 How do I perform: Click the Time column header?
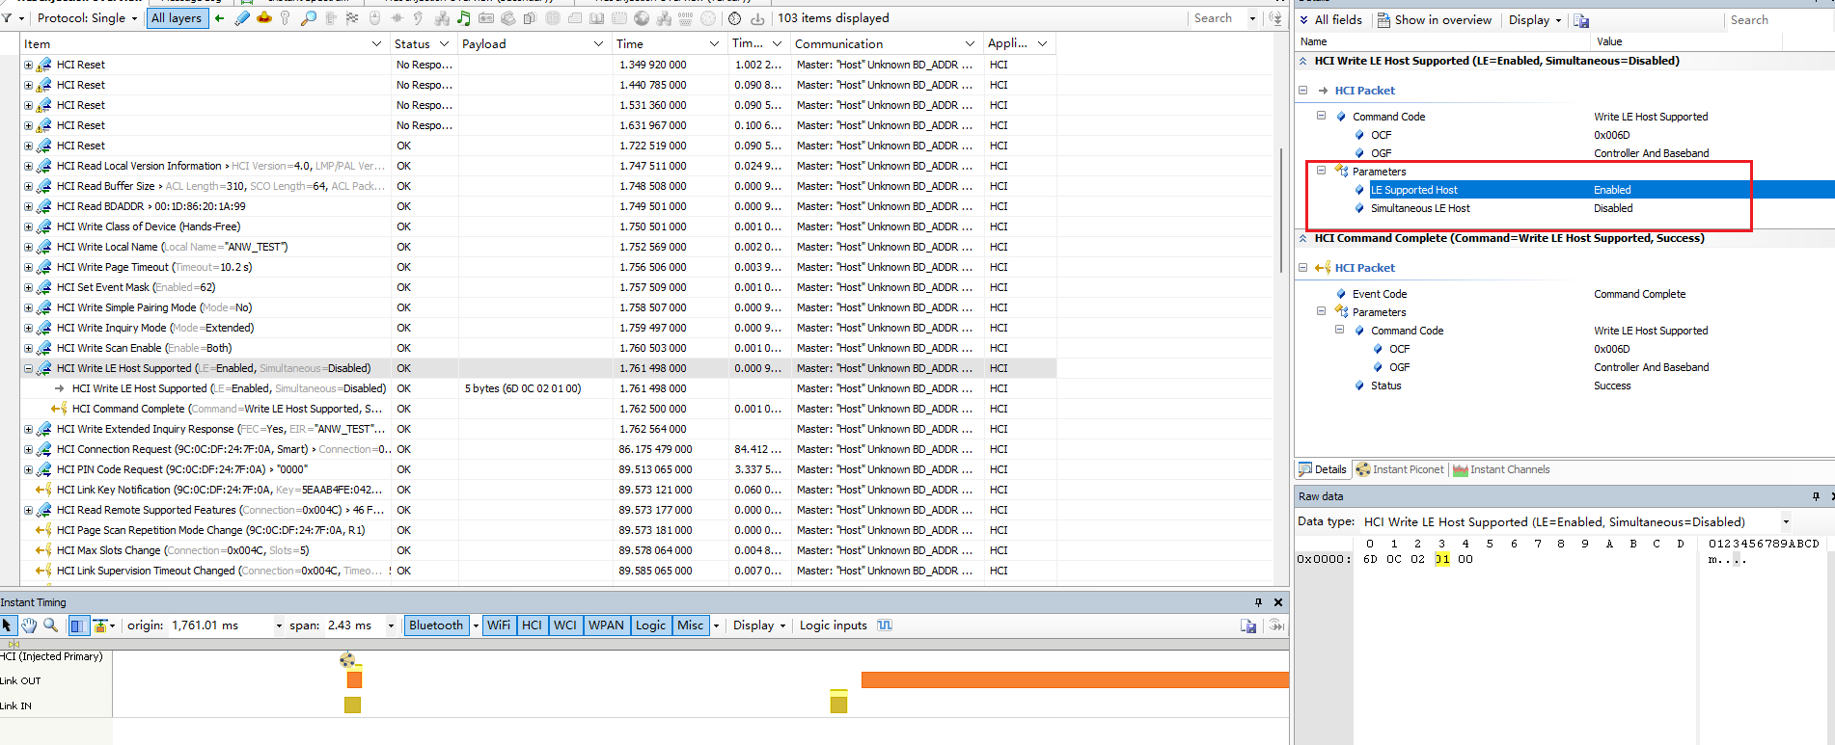(x=669, y=43)
